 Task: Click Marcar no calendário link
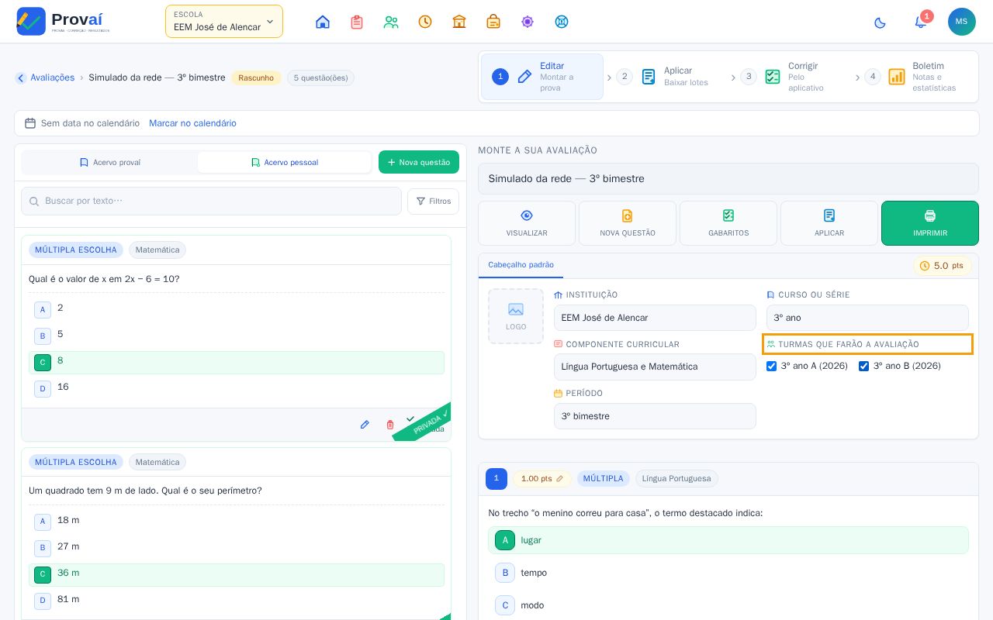[x=192, y=123]
